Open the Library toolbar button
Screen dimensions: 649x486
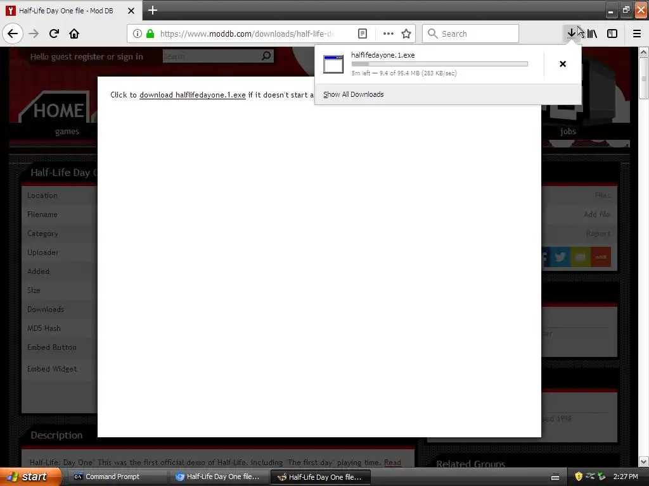pos(592,34)
